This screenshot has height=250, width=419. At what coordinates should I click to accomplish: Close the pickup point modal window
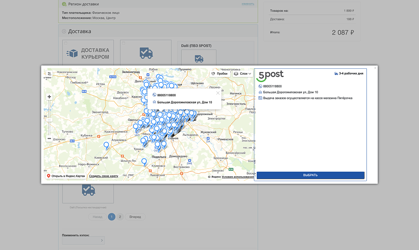tap(375, 68)
